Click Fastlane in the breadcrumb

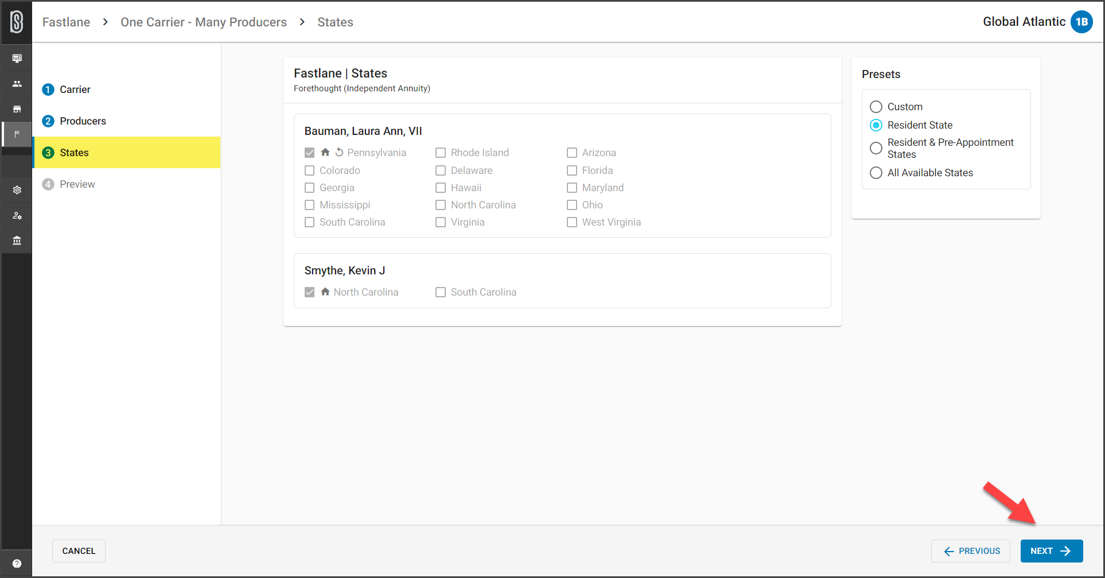(x=66, y=22)
